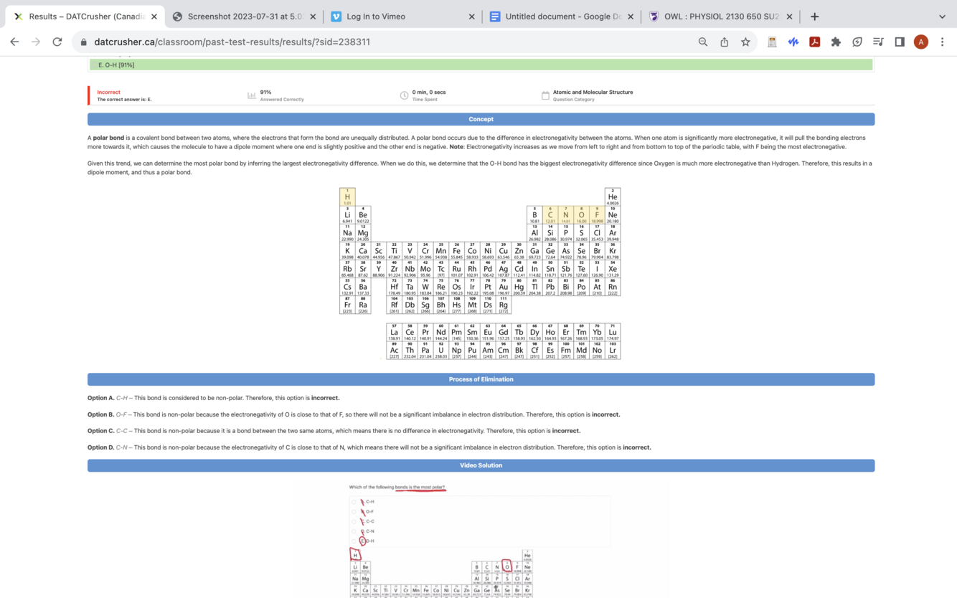Click the leaf lightning-bolt extension icon

point(857,42)
